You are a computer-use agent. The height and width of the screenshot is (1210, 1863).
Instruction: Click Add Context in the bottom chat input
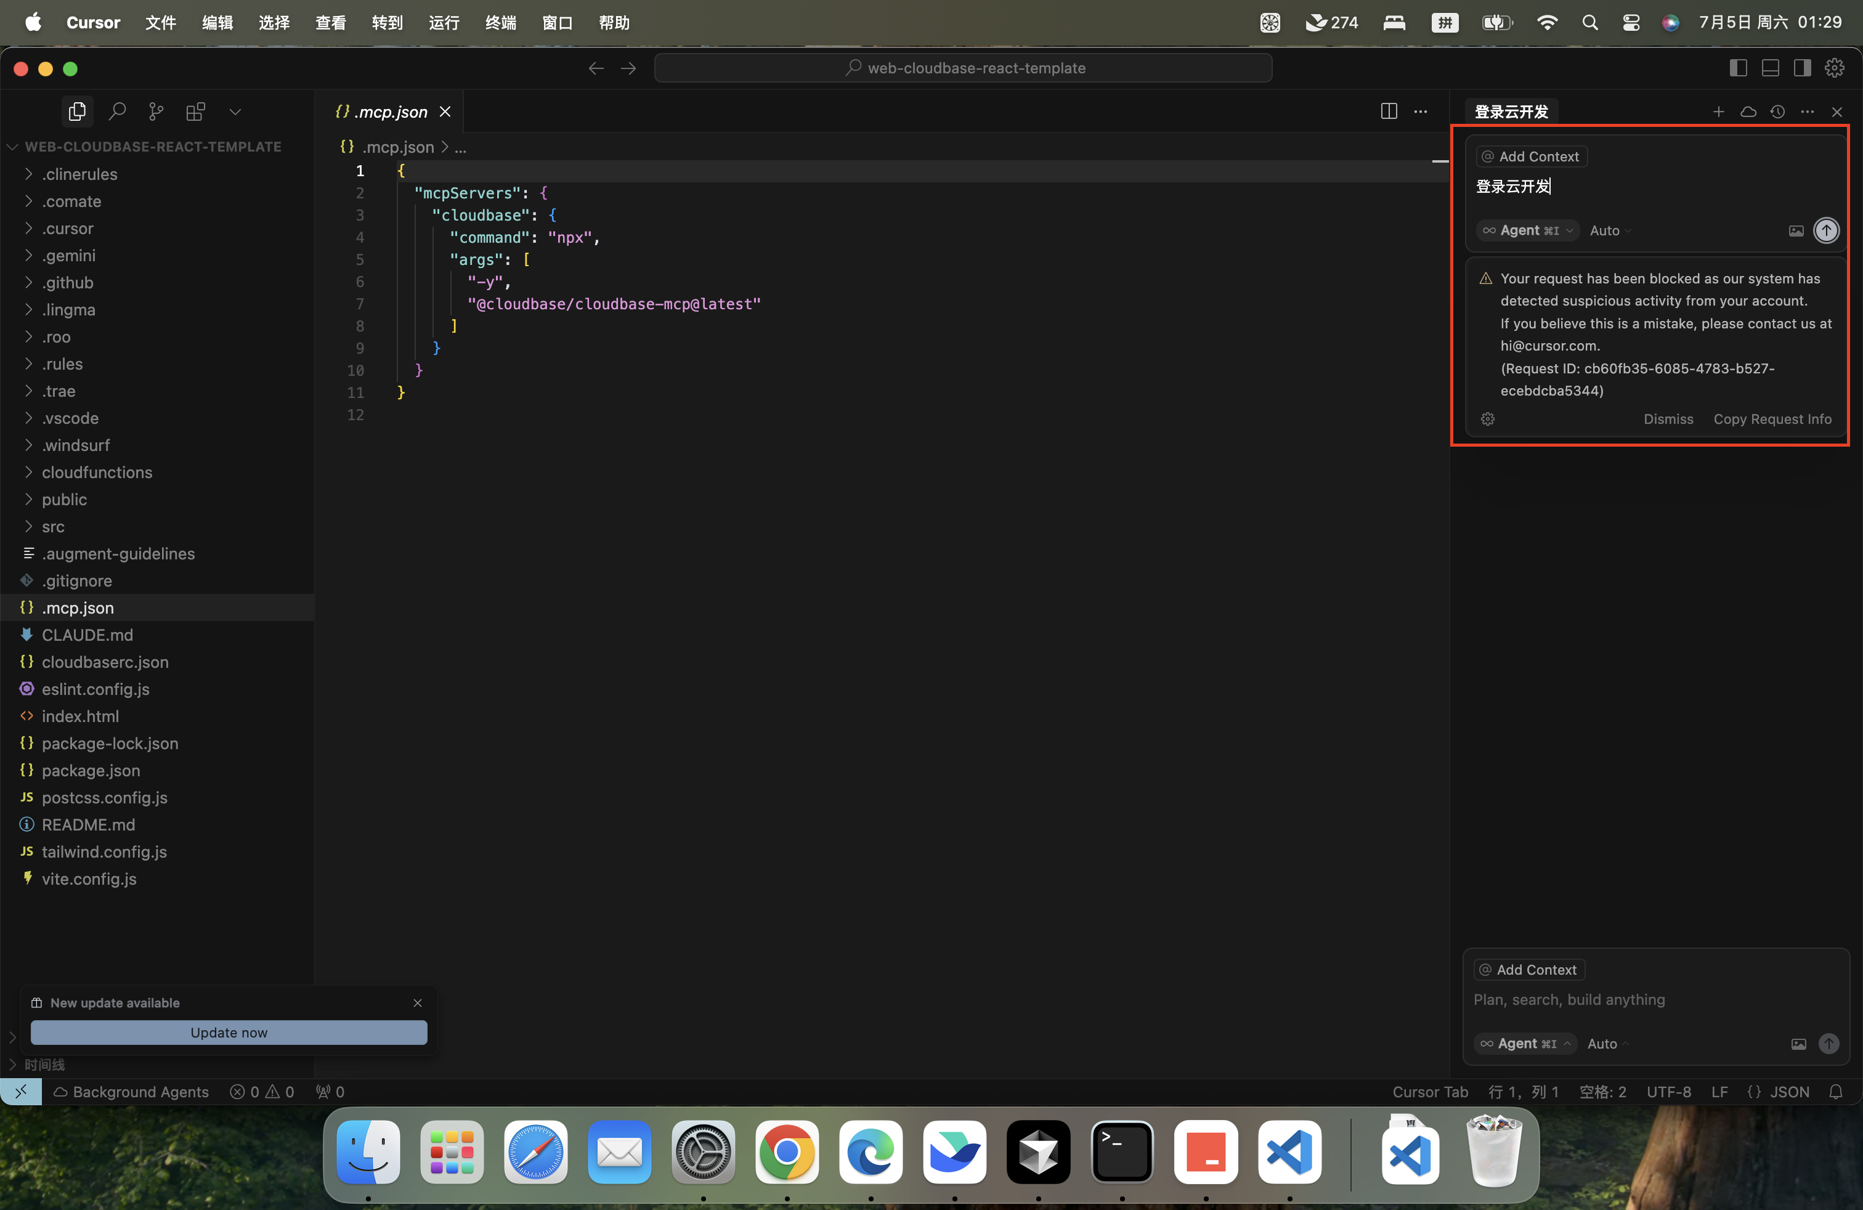click(1528, 970)
